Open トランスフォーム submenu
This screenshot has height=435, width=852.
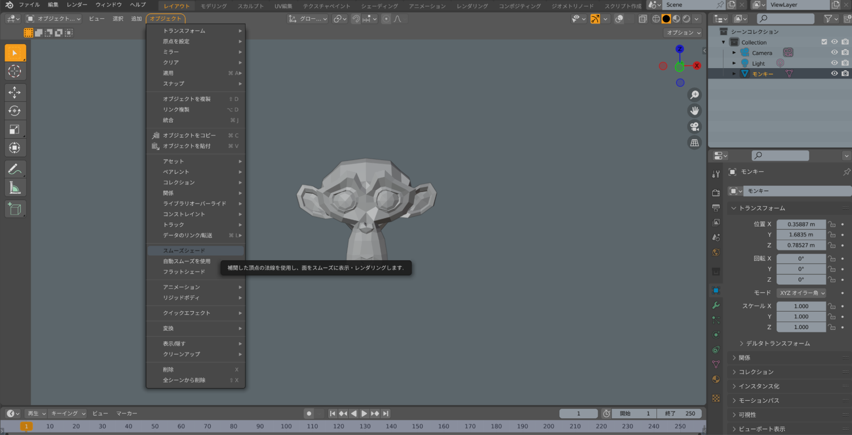point(196,31)
